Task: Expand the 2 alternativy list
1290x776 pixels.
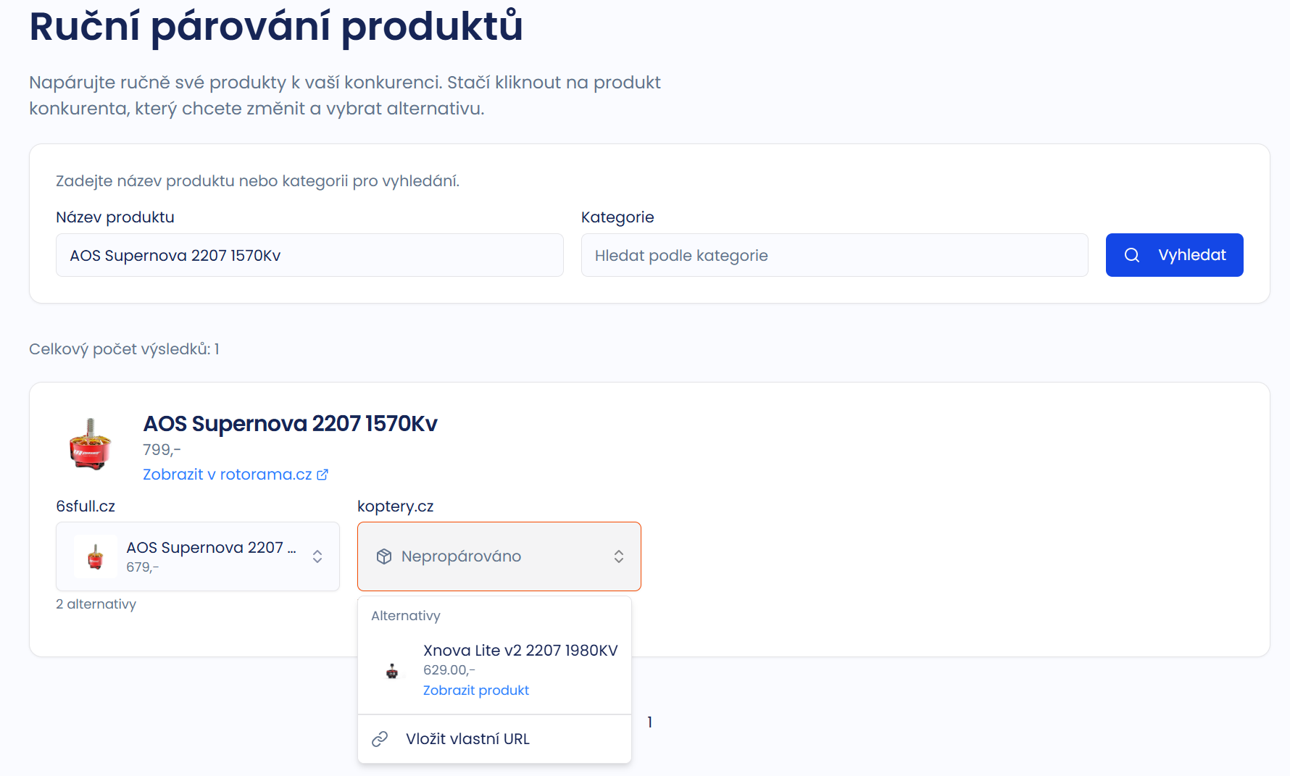Action: click(x=96, y=604)
